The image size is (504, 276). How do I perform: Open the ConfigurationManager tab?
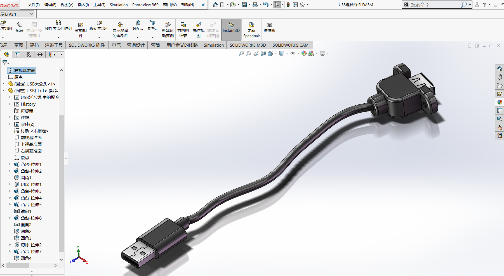[29, 54]
